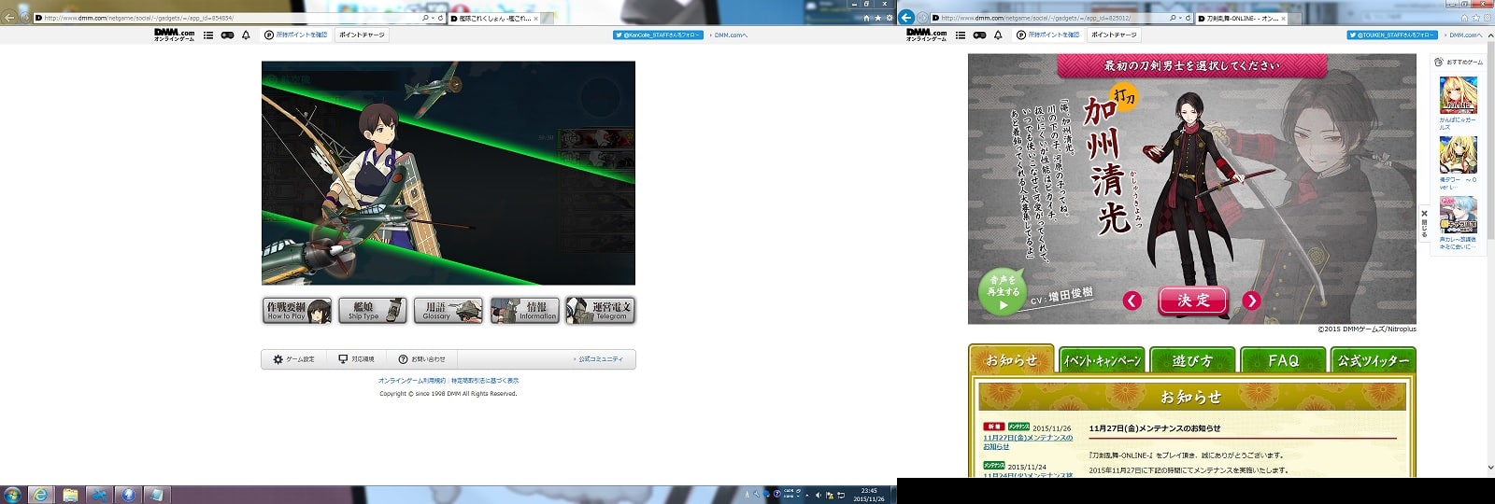The image size is (1495, 504).
Task: Open File Explorer folder from taskbar
Action: 70,495
